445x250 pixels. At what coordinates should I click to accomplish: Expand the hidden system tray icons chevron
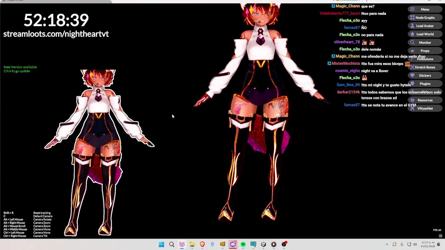click(x=387, y=244)
